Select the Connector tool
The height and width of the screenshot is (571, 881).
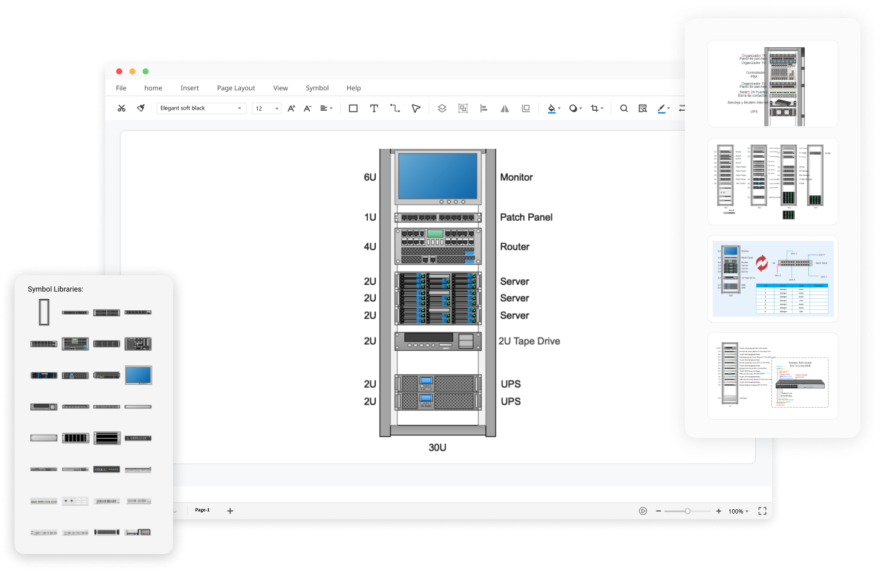tap(395, 108)
